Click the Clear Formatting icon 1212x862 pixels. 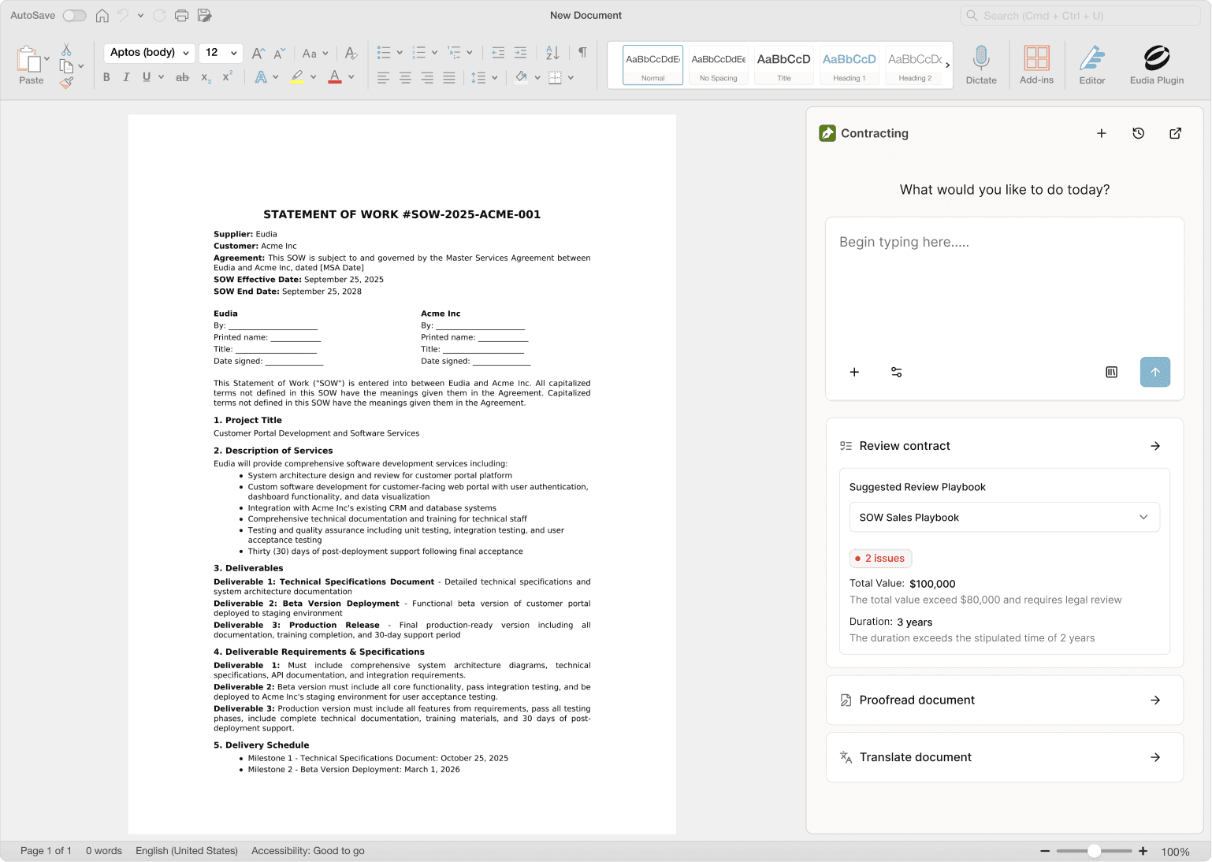point(351,54)
